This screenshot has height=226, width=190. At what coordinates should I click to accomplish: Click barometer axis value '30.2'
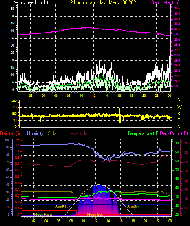[177, 24]
